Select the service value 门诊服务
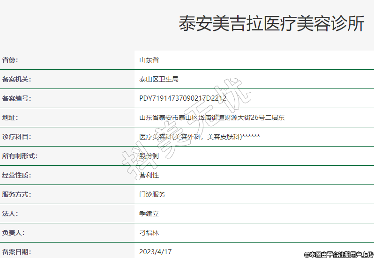This screenshot has height=258, width=374. tap(152, 194)
